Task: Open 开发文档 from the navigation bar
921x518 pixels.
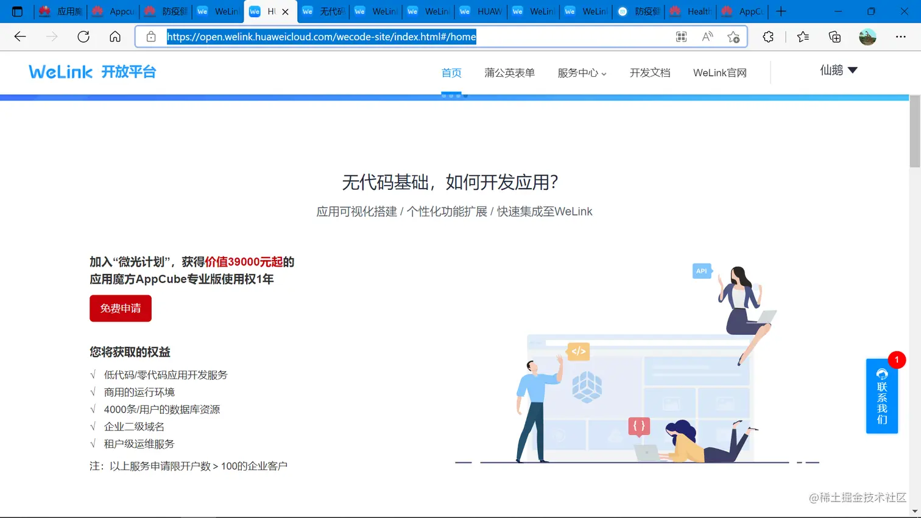Action: [x=650, y=72]
